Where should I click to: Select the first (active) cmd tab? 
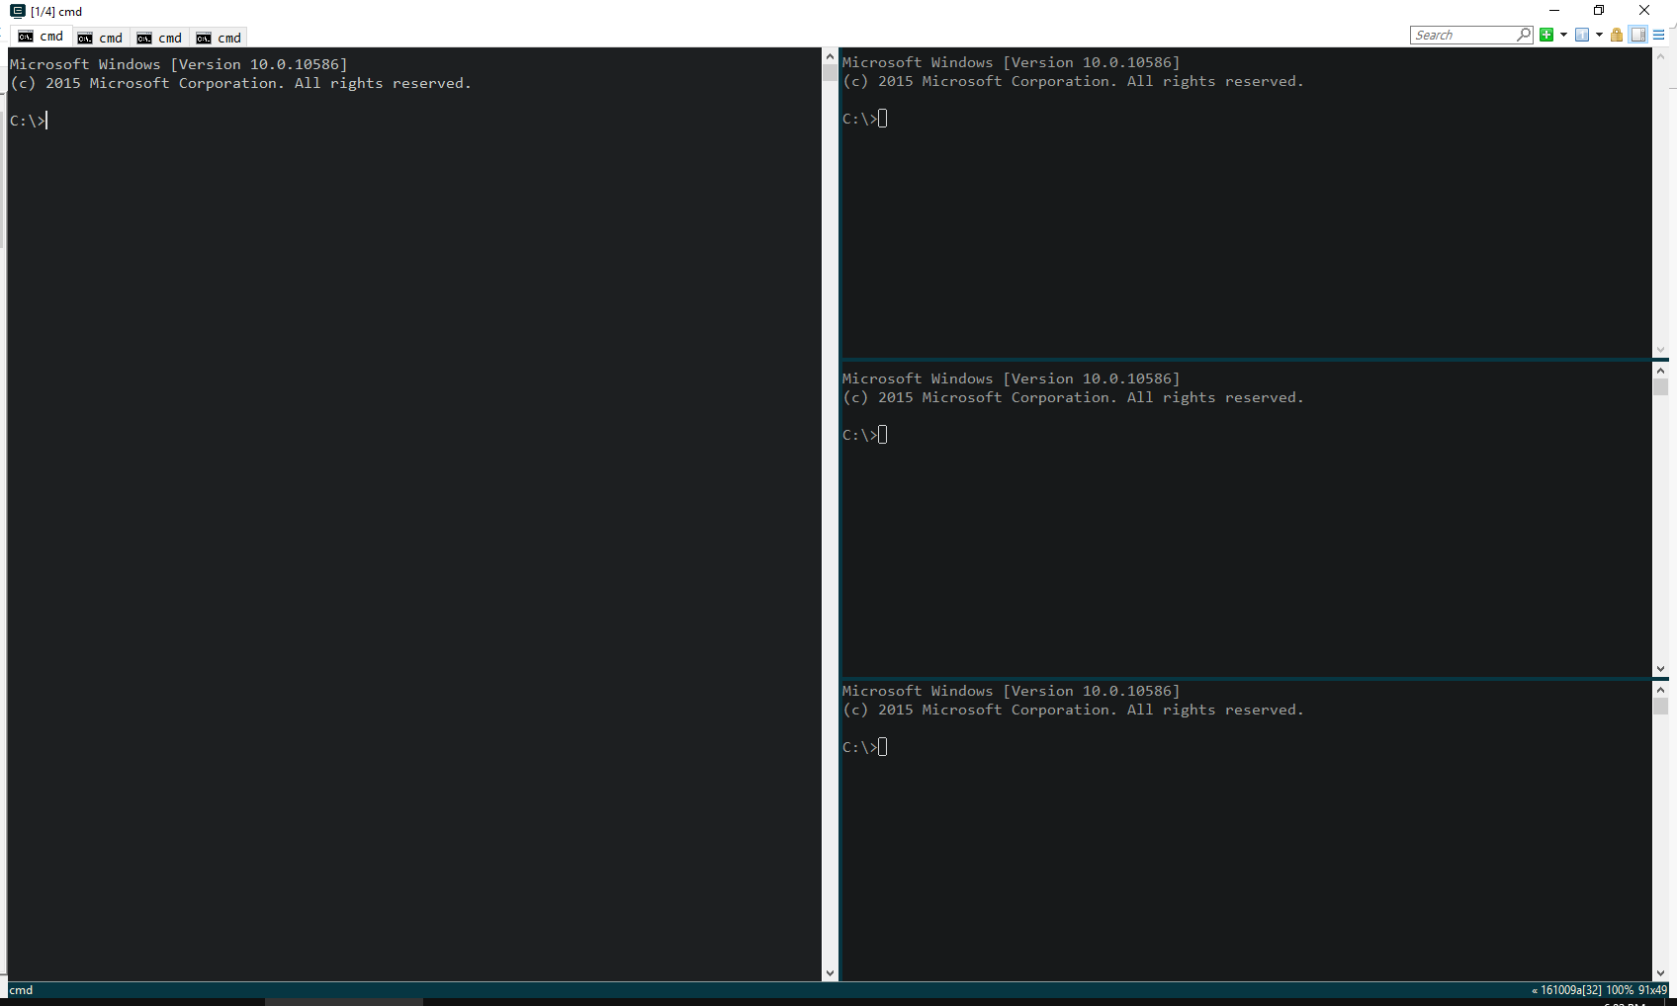pos(41,37)
